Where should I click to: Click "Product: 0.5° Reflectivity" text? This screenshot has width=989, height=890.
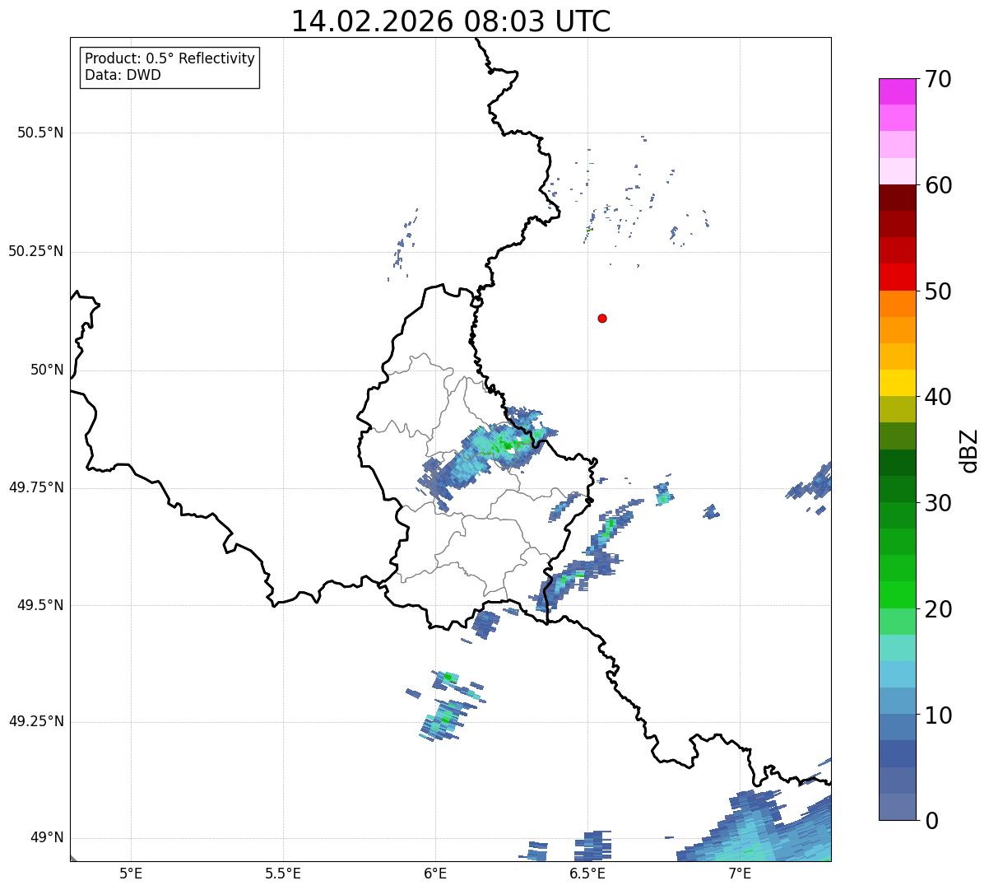169,58
